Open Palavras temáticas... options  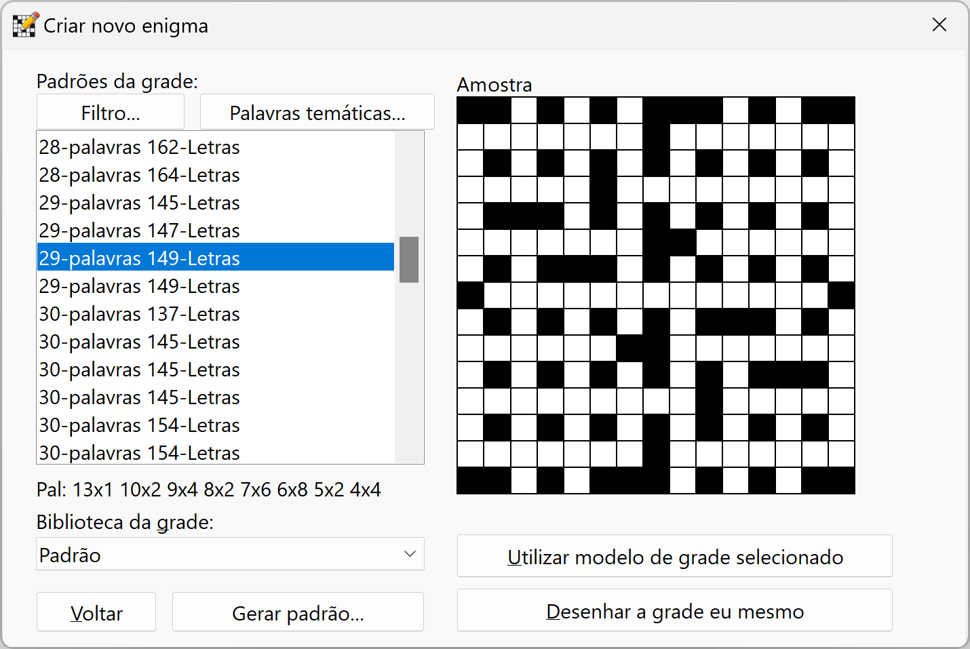click(317, 112)
